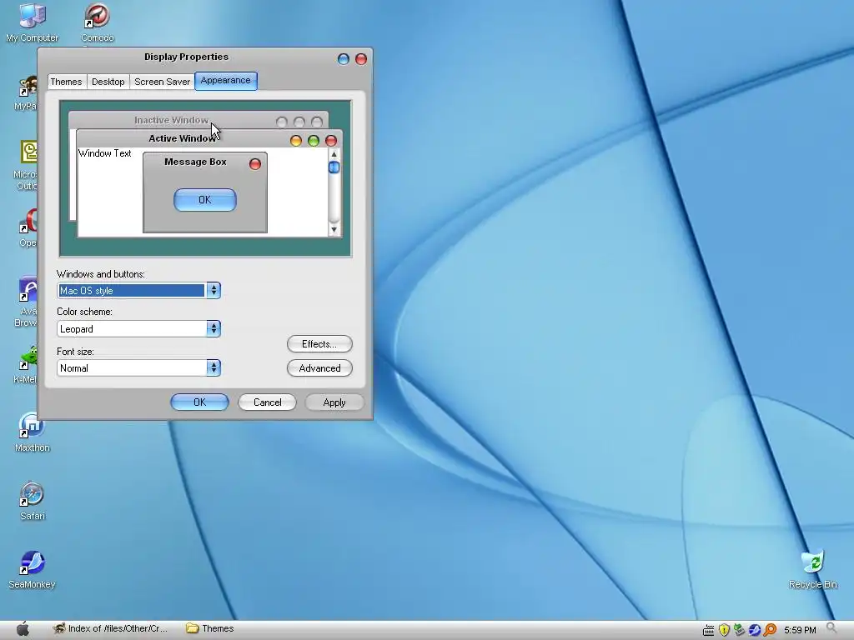The image size is (854, 640).
Task: Click the Window Text label in preview
Action: (104, 153)
